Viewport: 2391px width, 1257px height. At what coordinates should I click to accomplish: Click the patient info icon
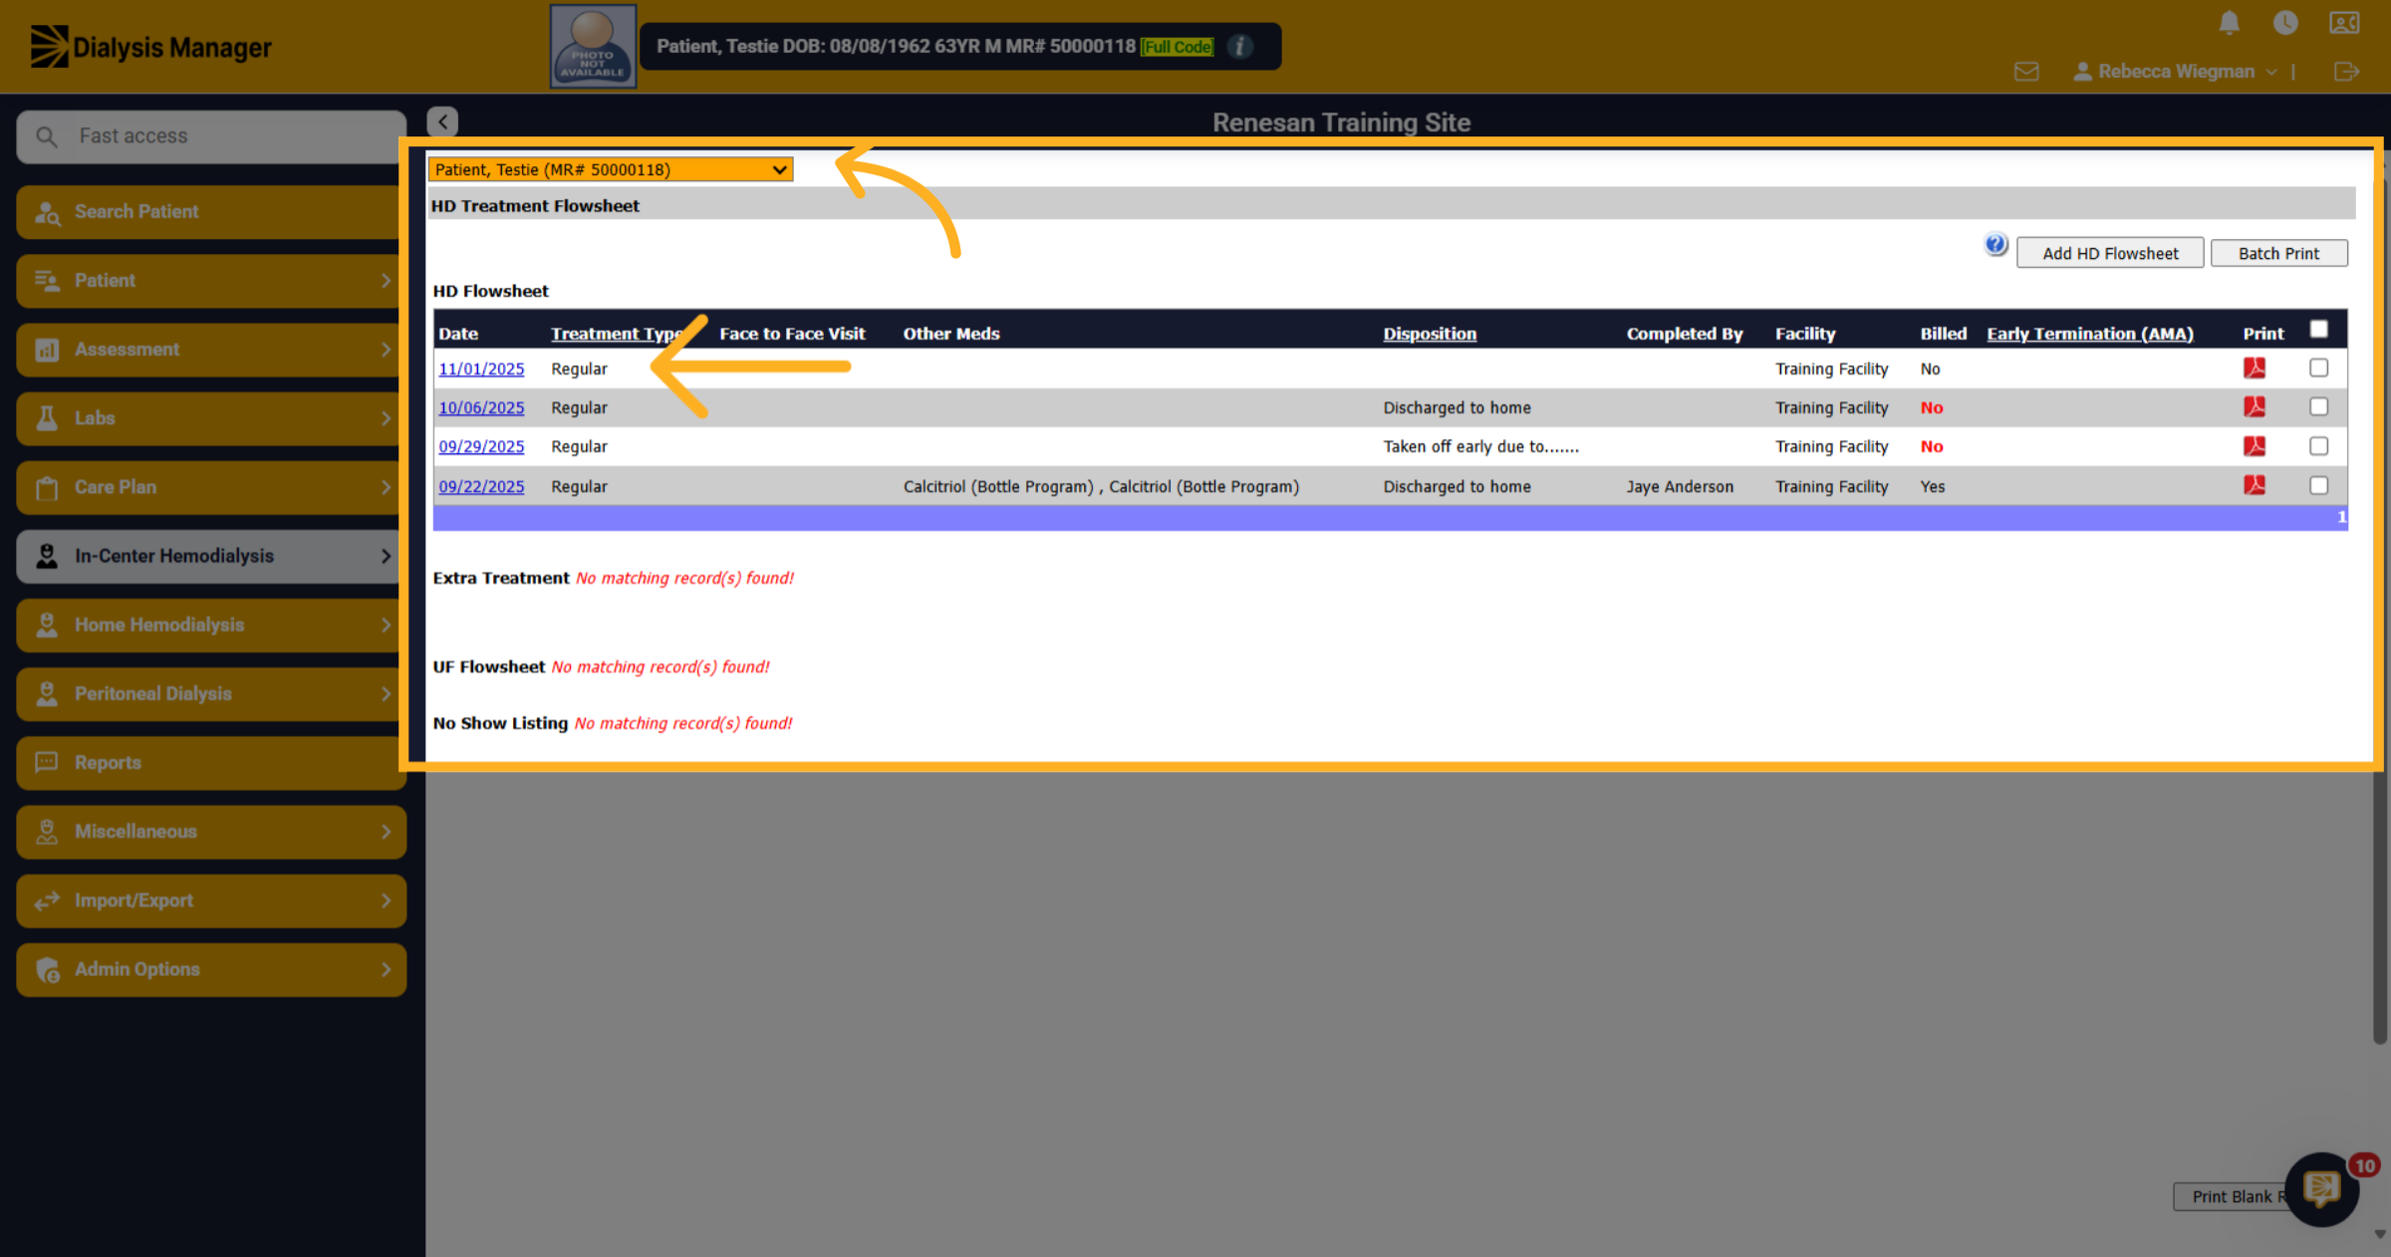click(1239, 46)
